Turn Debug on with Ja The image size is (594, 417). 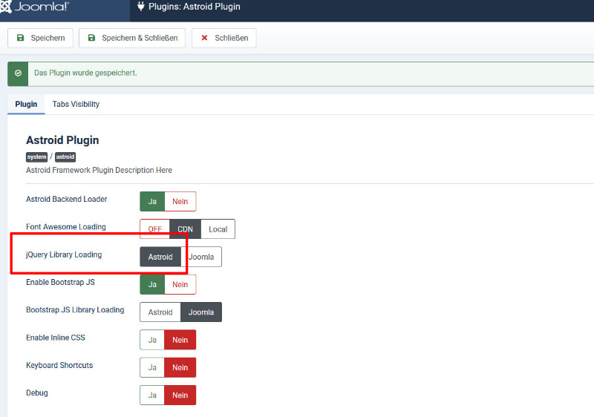[152, 395]
